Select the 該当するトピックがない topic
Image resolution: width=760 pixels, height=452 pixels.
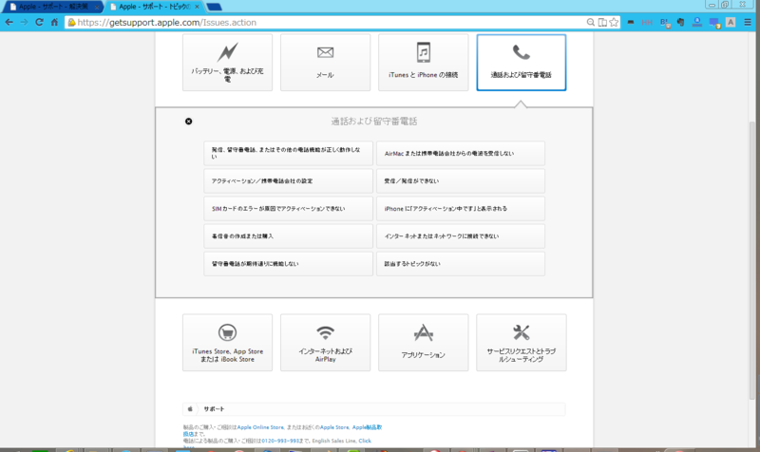pos(461,264)
